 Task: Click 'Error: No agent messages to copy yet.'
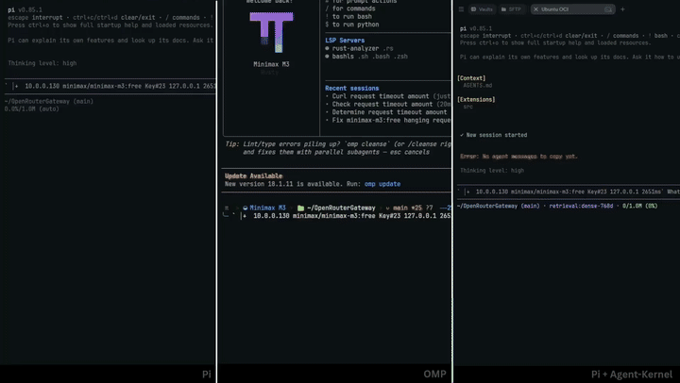pos(518,157)
